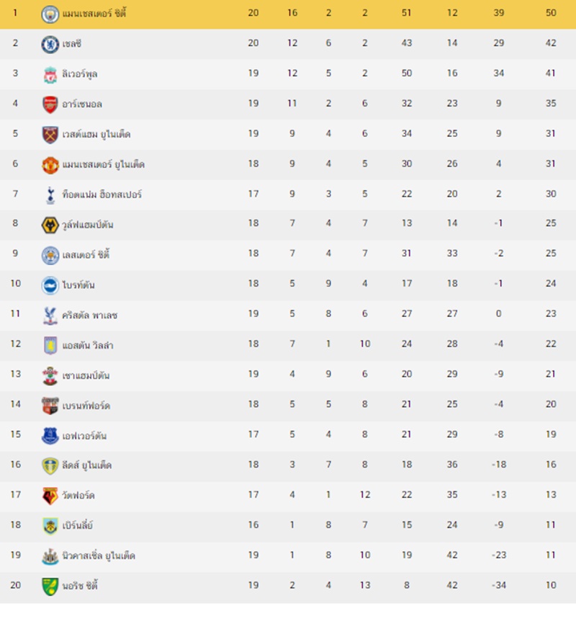This screenshot has height=629, width=576.
Task: Click the Manchester United crest
Action: point(50,165)
